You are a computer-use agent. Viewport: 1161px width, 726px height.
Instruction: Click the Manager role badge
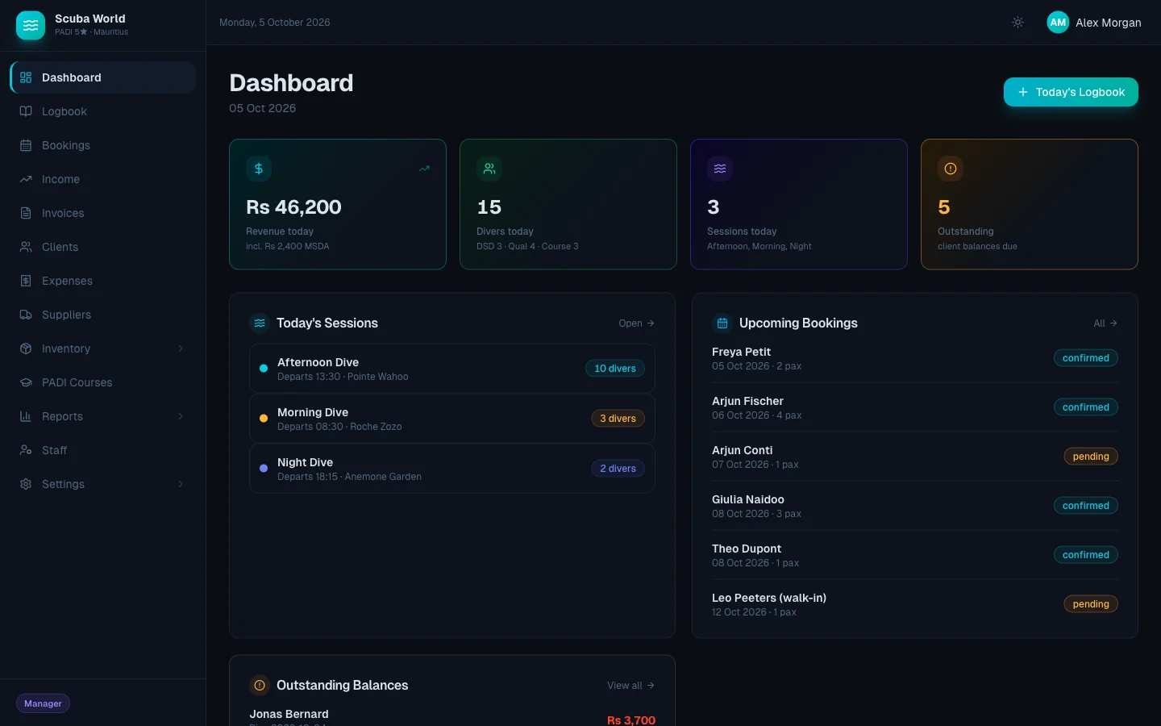click(x=44, y=703)
